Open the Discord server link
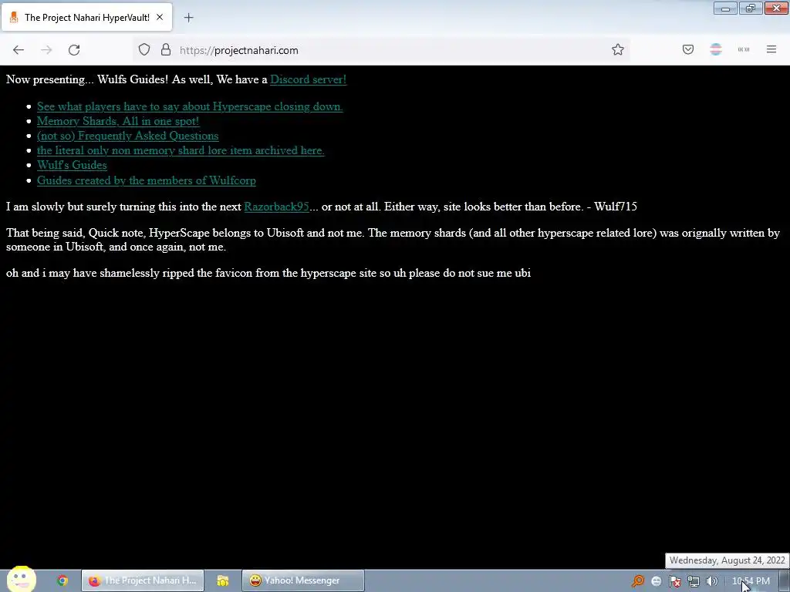The height and width of the screenshot is (592, 790). pos(309,79)
